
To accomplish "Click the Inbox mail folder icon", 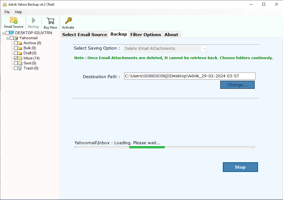I will tap(20, 58).
